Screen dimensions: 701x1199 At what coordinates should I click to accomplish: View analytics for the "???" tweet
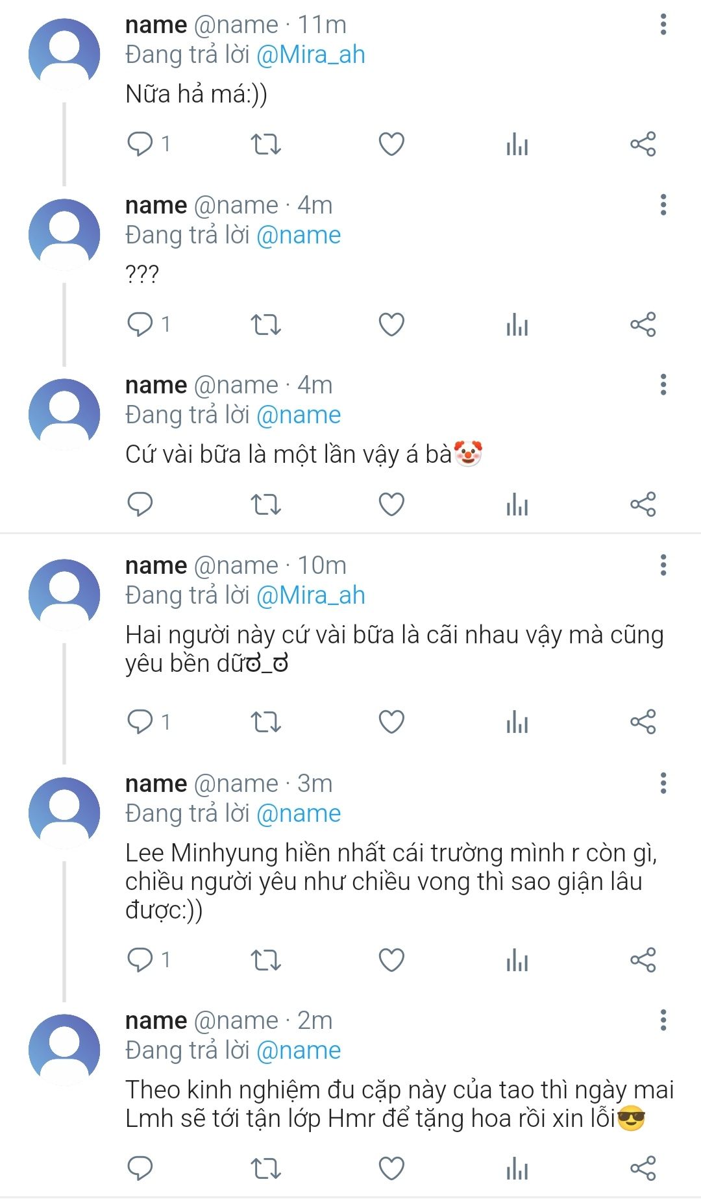517,325
